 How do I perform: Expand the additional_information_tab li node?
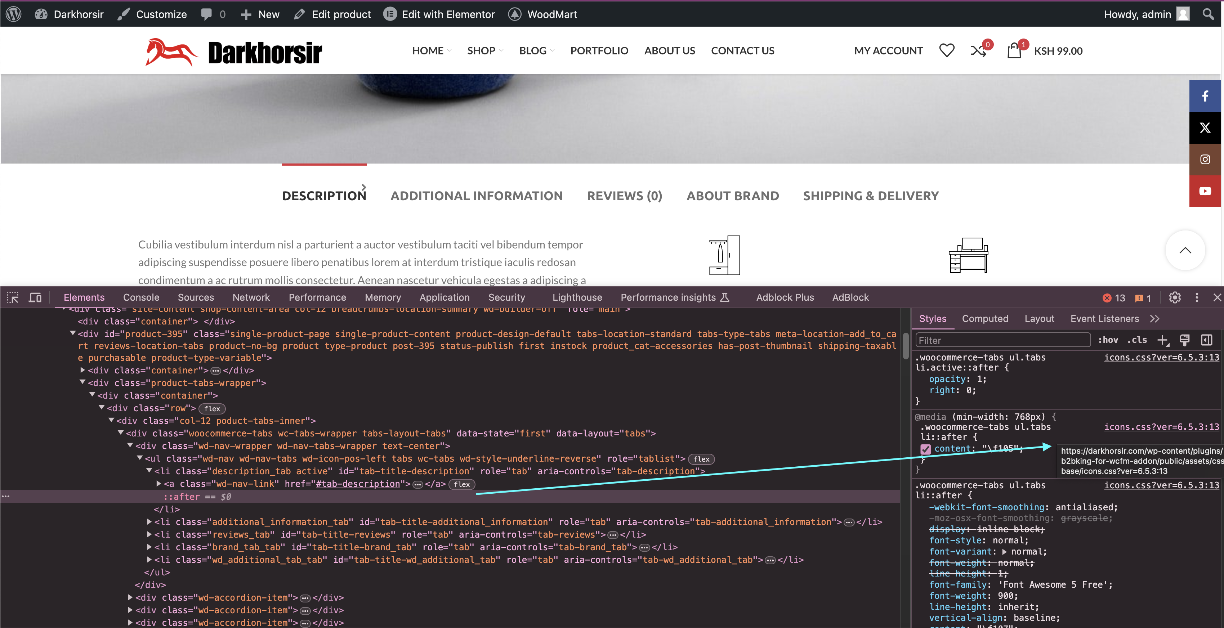click(x=149, y=521)
